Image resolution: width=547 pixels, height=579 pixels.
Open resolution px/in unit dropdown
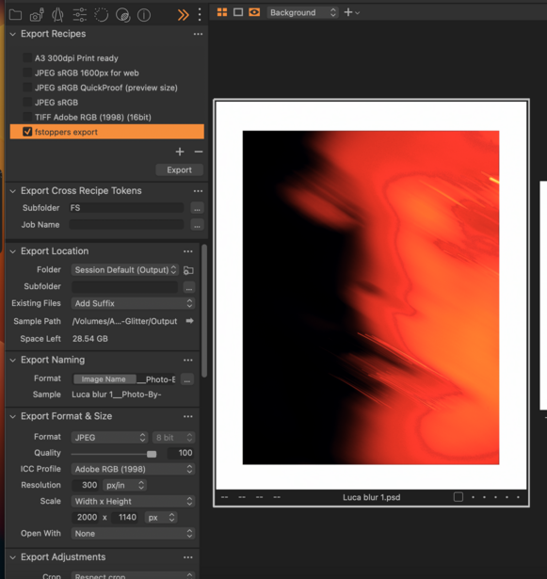pos(125,485)
